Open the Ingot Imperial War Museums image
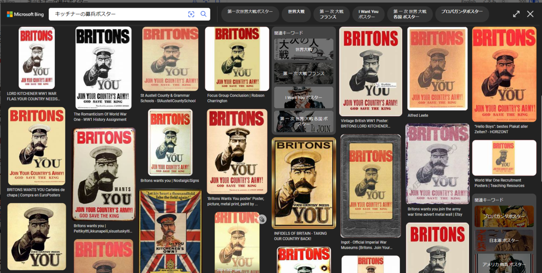 point(370,186)
